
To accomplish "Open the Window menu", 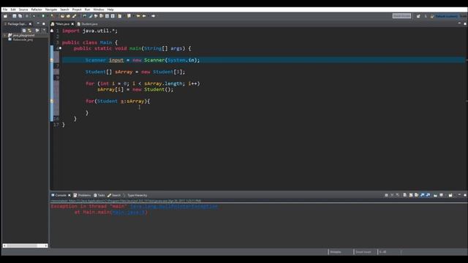I will tap(99, 9).
